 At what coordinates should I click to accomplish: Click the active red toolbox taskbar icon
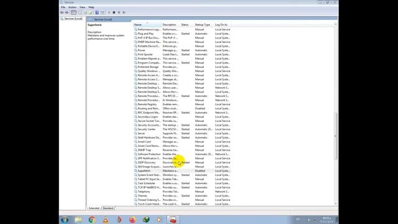[173, 220]
